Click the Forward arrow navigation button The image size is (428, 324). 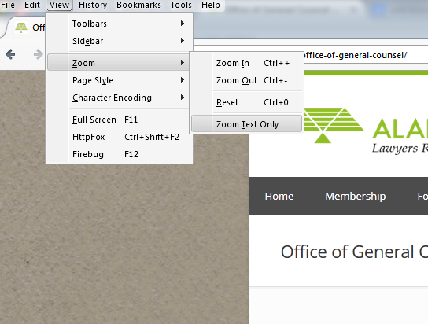pos(39,54)
